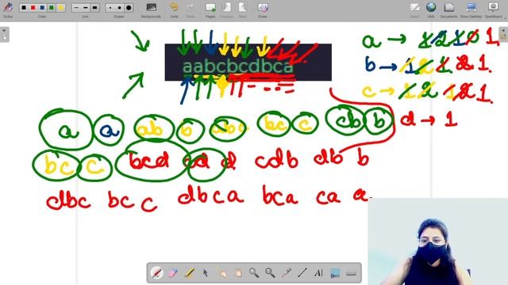
Task: Select the Write text tool
Action: (x=319, y=273)
